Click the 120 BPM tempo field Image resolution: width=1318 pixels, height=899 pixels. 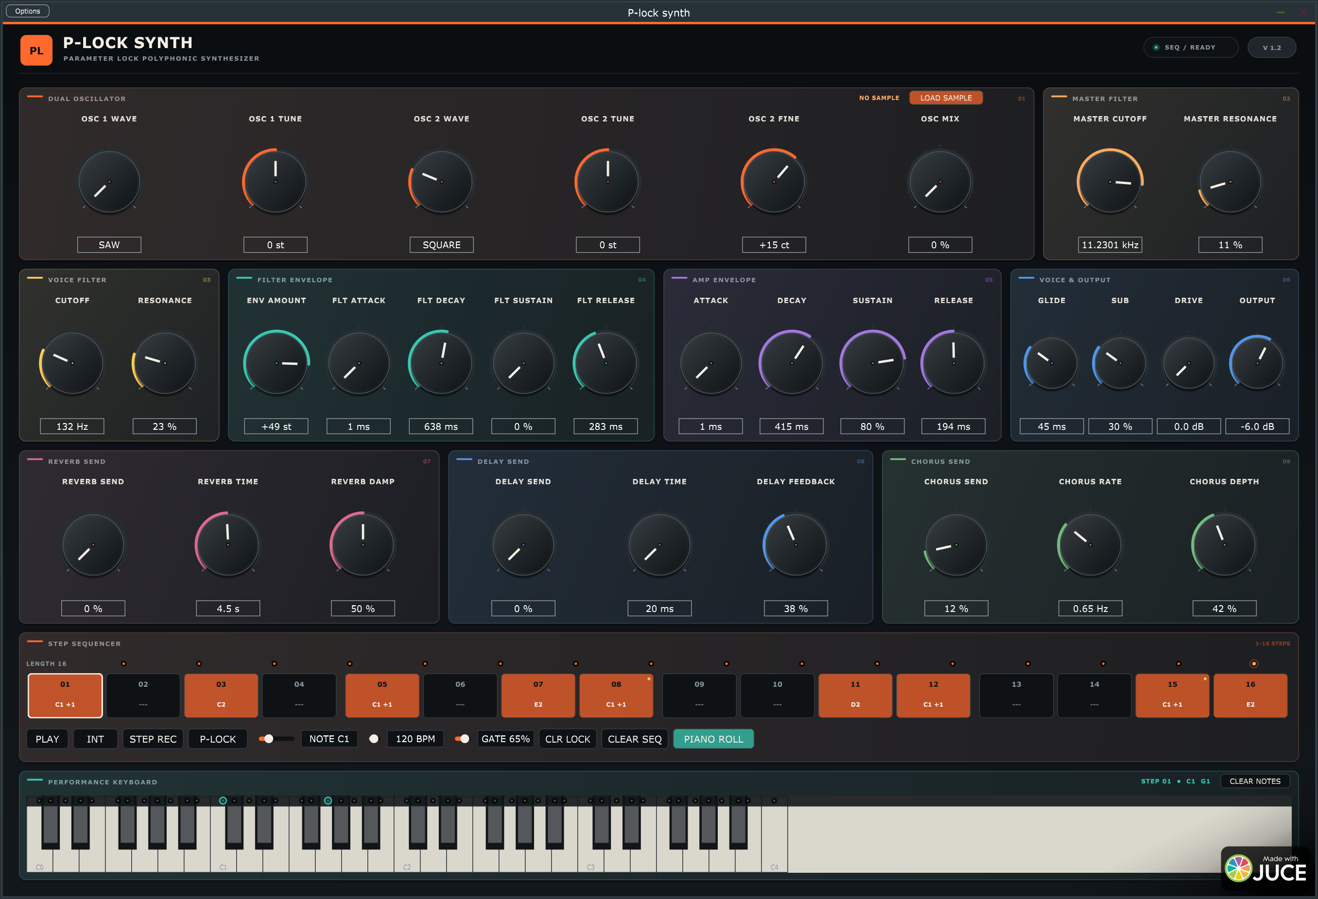tap(415, 739)
